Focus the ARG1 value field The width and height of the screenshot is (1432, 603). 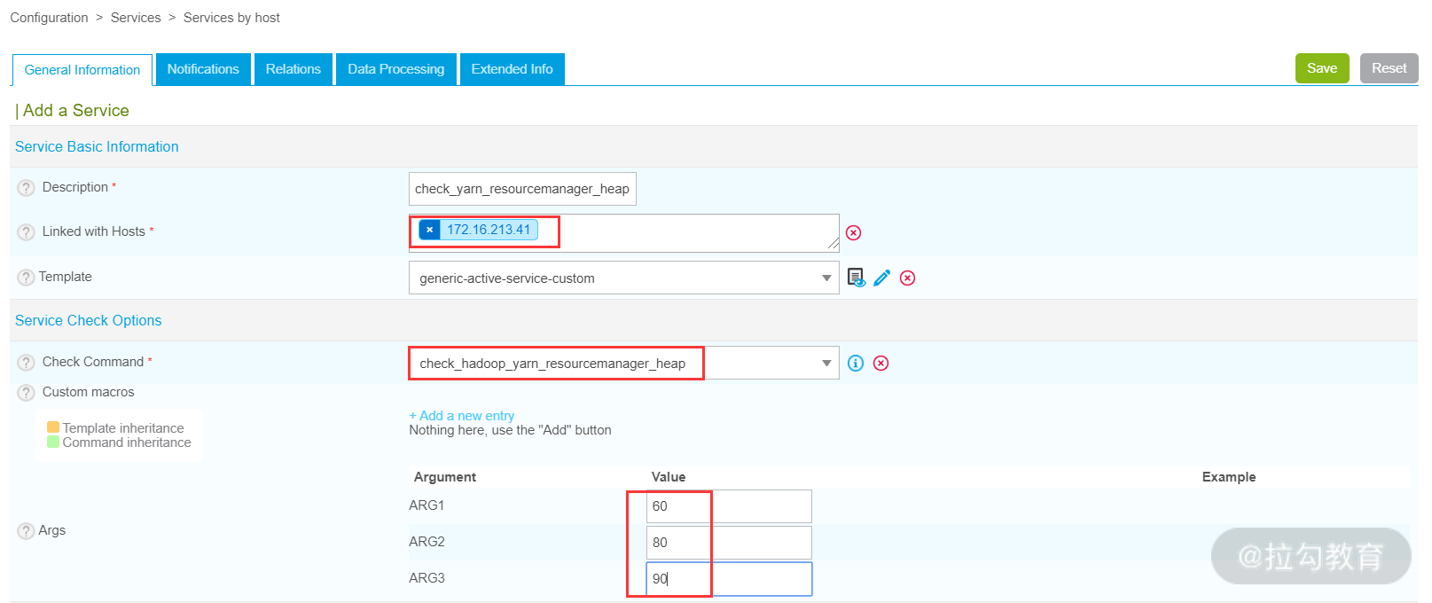729,506
